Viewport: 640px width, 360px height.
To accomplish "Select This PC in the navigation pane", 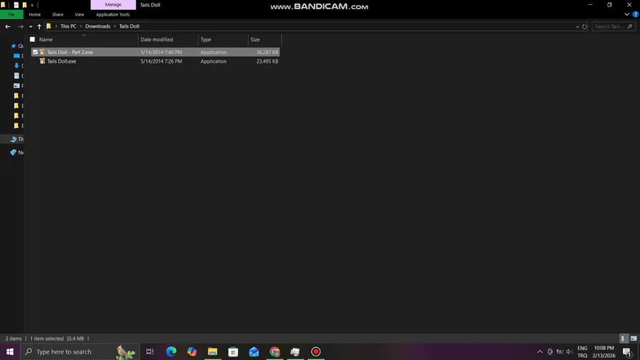I will tap(17, 139).
